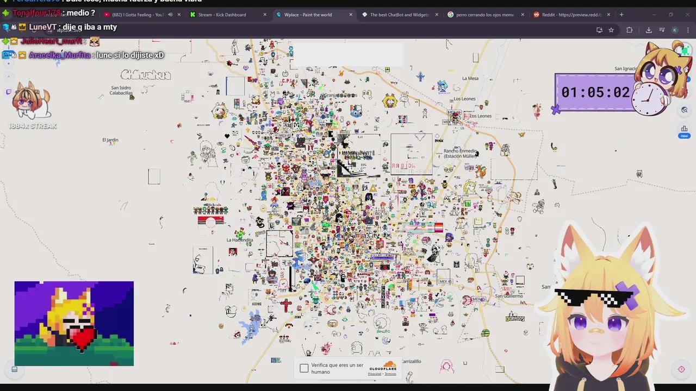Click the San Ignacio map label
This screenshot has width=696, height=391.
pos(625,69)
